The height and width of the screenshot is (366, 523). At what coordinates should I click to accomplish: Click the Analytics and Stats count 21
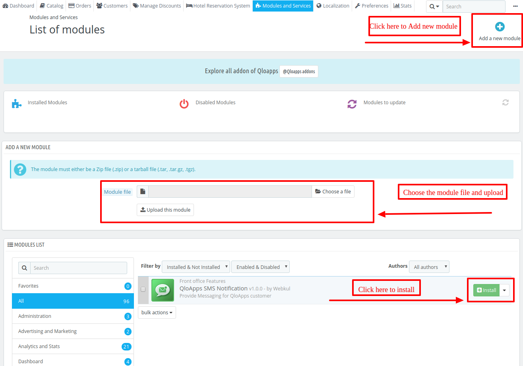[126, 347]
